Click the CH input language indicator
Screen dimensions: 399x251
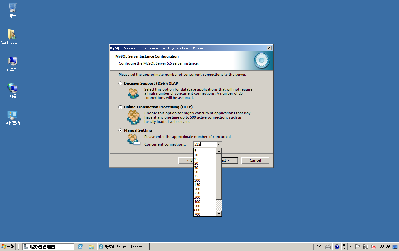click(x=318, y=247)
